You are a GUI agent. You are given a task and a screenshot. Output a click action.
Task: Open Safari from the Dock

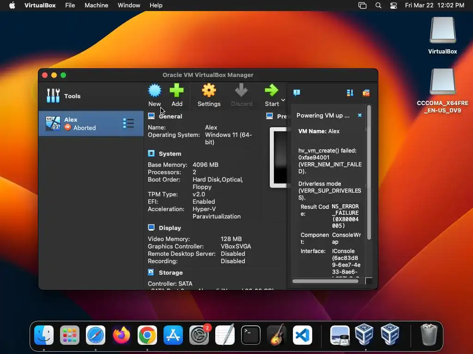96,335
